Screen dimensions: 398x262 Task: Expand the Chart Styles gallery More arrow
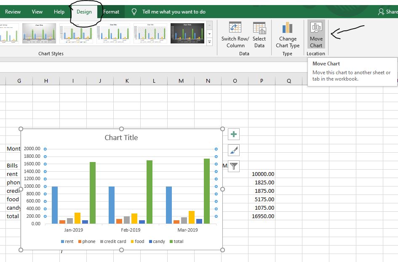(x=209, y=42)
